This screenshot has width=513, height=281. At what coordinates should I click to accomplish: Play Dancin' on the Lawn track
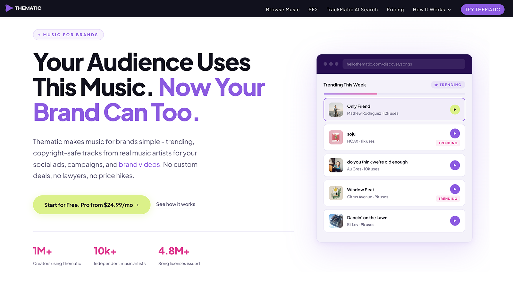pyautogui.click(x=455, y=221)
